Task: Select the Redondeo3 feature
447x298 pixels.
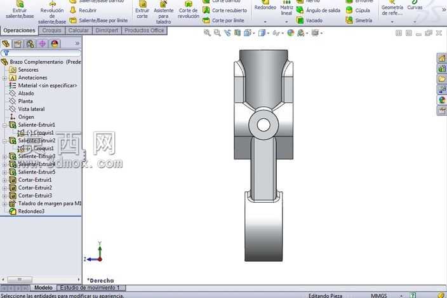Action: [27, 212]
